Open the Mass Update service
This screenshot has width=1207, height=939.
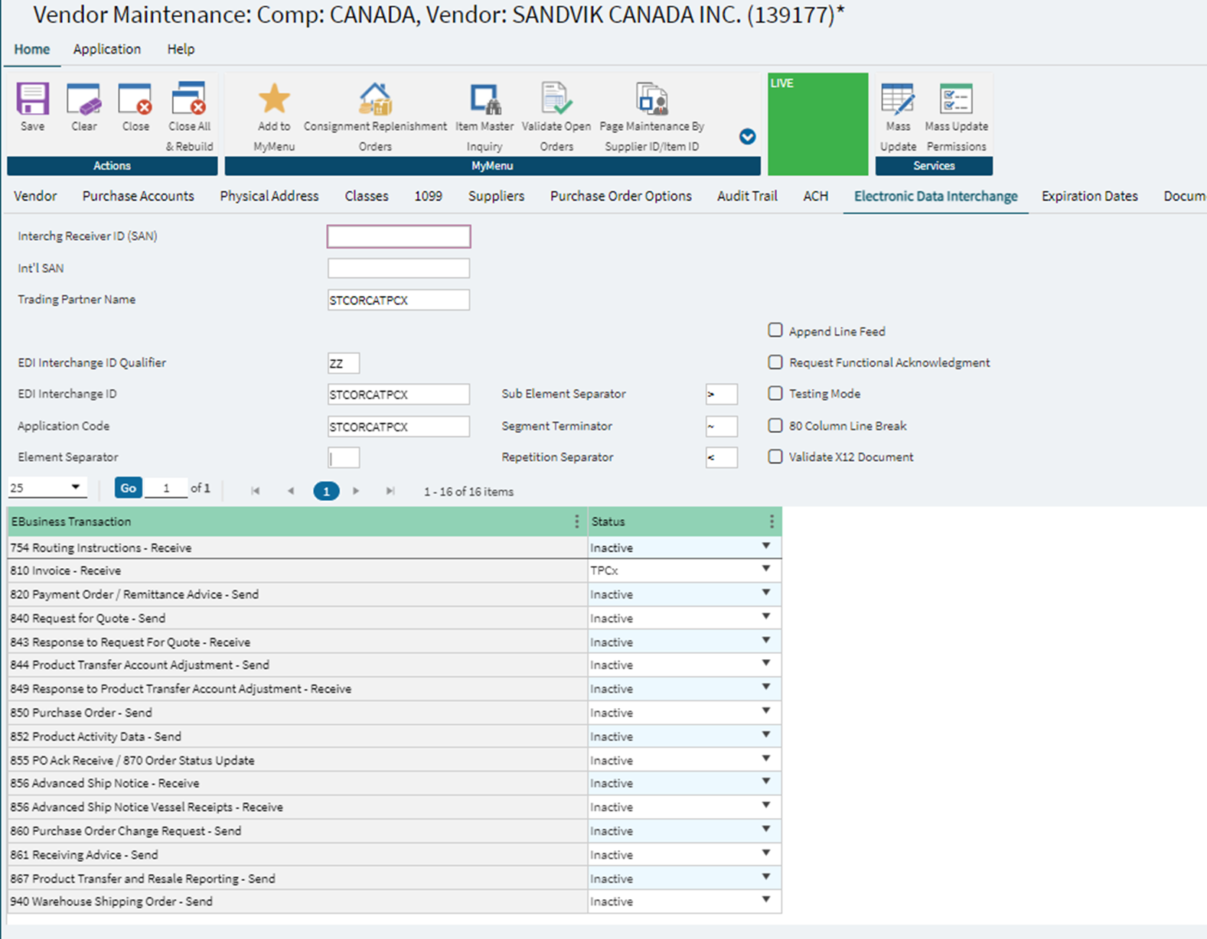pyautogui.click(x=898, y=99)
